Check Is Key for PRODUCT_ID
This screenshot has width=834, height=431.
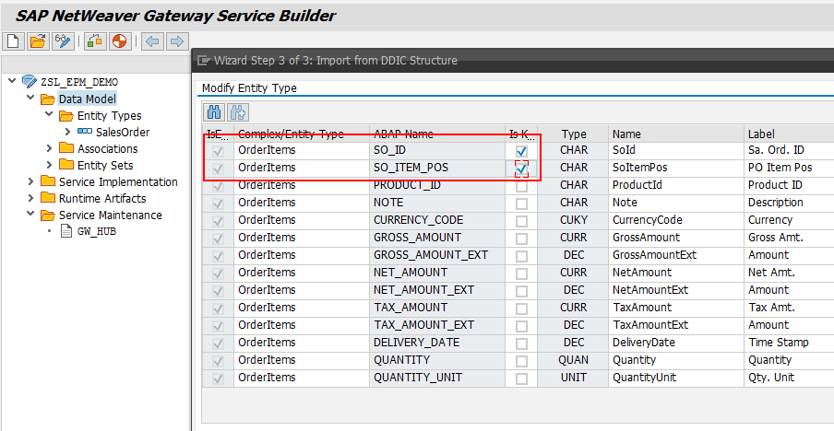[x=522, y=186]
